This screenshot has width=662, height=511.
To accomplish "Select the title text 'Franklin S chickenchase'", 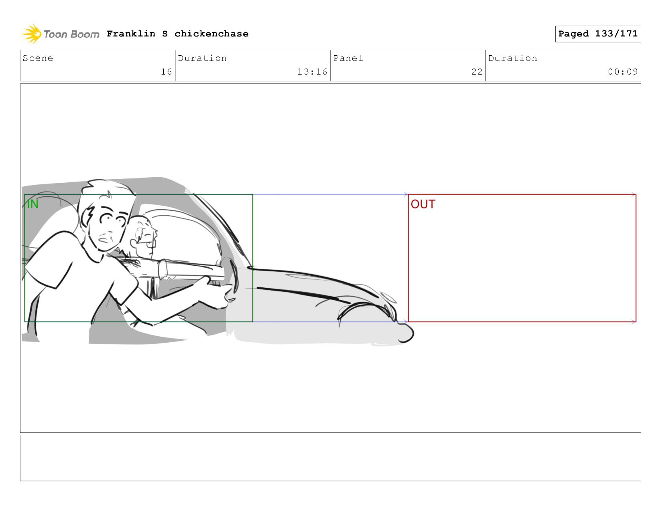I will [x=177, y=34].
